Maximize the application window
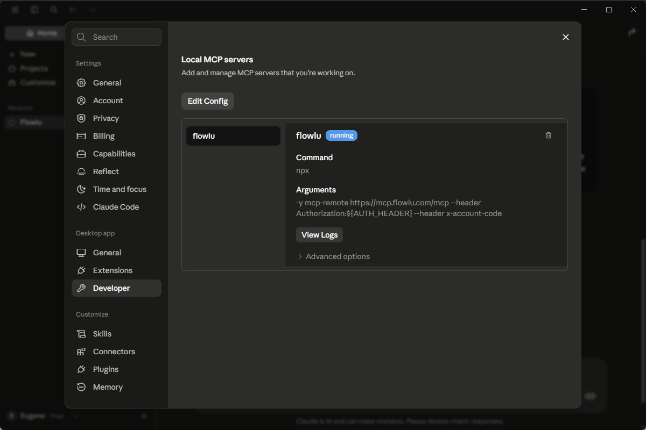646x430 pixels. pyautogui.click(x=609, y=10)
